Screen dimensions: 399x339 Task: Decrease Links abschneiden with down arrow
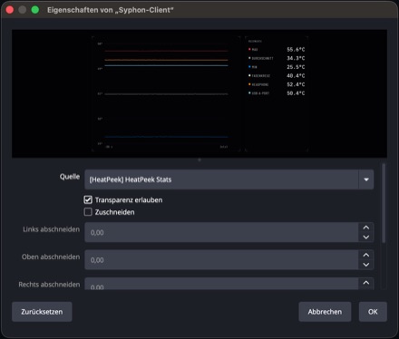click(366, 237)
